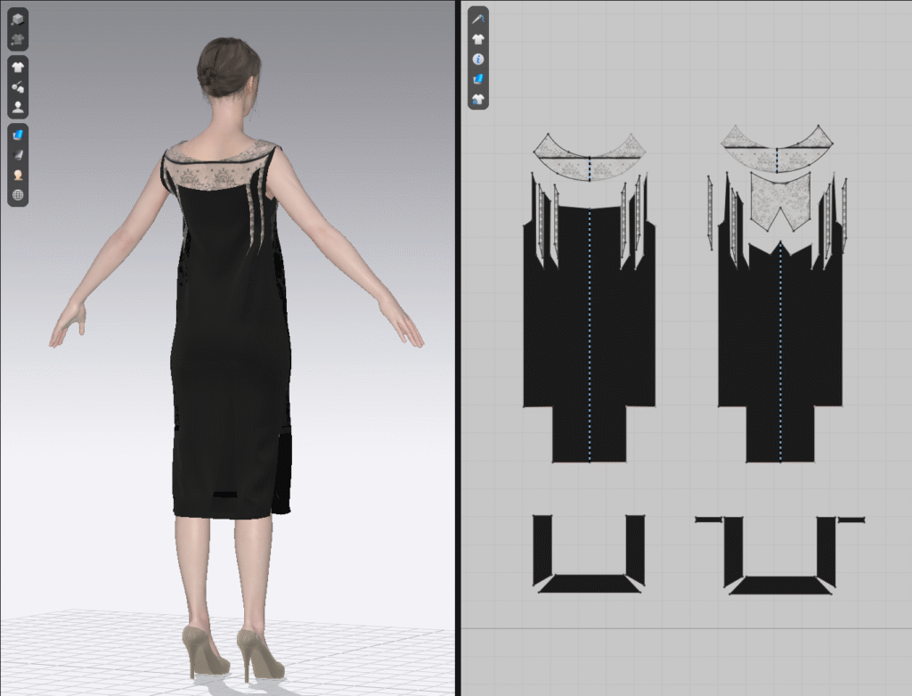
Task: Click the white t-shirt icon in 2D toolbar
Action: pos(478,39)
